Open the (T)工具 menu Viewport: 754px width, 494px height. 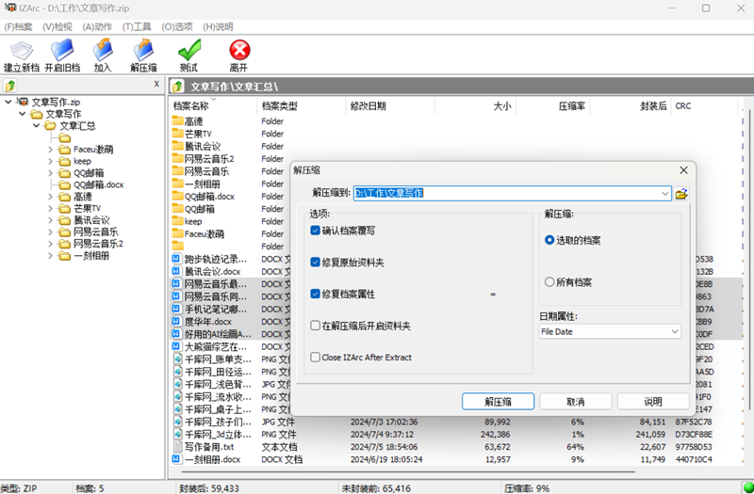coord(137,27)
